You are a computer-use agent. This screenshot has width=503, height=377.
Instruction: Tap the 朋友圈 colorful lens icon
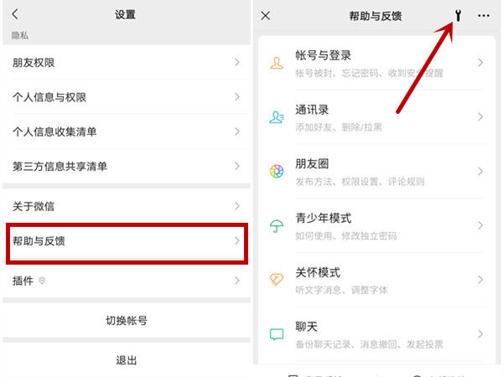[x=277, y=172]
